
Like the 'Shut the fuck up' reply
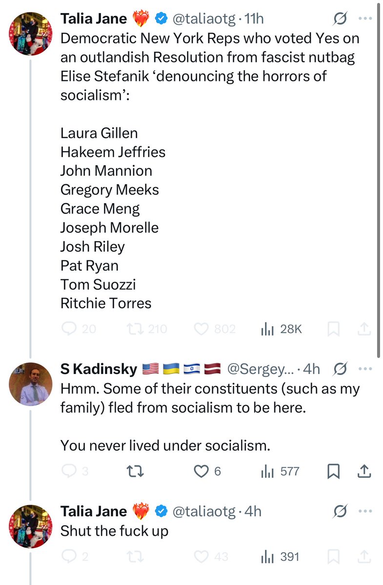[202, 557]
